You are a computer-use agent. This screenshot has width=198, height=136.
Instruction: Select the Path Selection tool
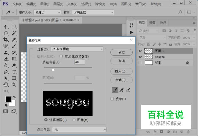5,78
